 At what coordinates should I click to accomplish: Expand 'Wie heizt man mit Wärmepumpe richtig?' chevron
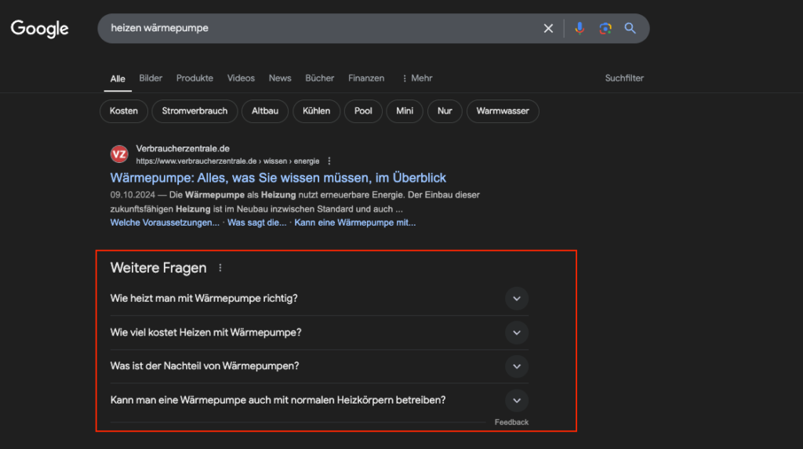(517, 299)
